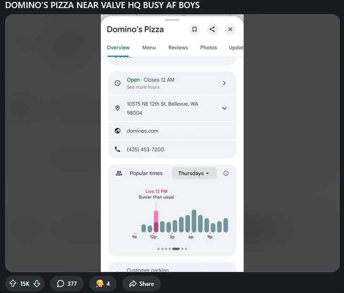344x293 pixels.
Task: Click the clock hours icon
Action: tap(118, 83)
